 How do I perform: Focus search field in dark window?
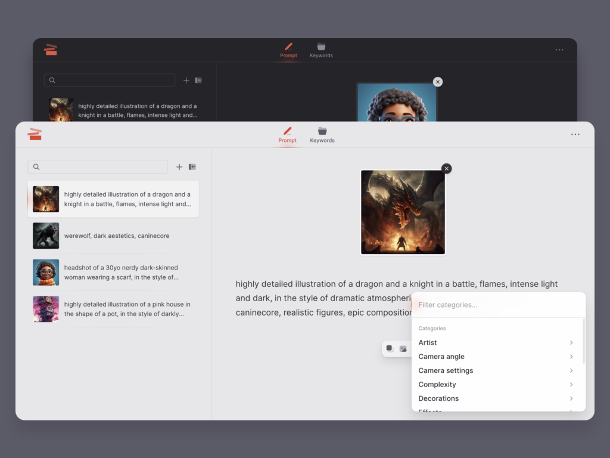pos(110,81)
